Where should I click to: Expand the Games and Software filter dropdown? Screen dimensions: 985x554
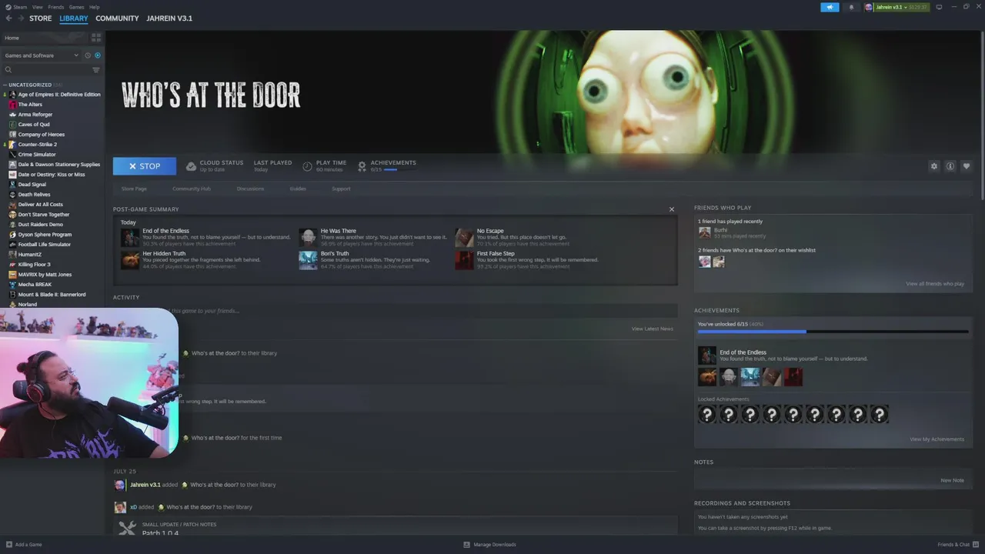pos(42,55)
